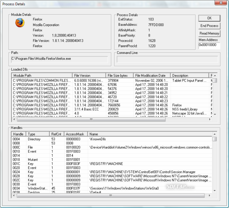Select handle 0010 Event row
The width and height of the screenshot is (229, 208).
click(112, 151)
